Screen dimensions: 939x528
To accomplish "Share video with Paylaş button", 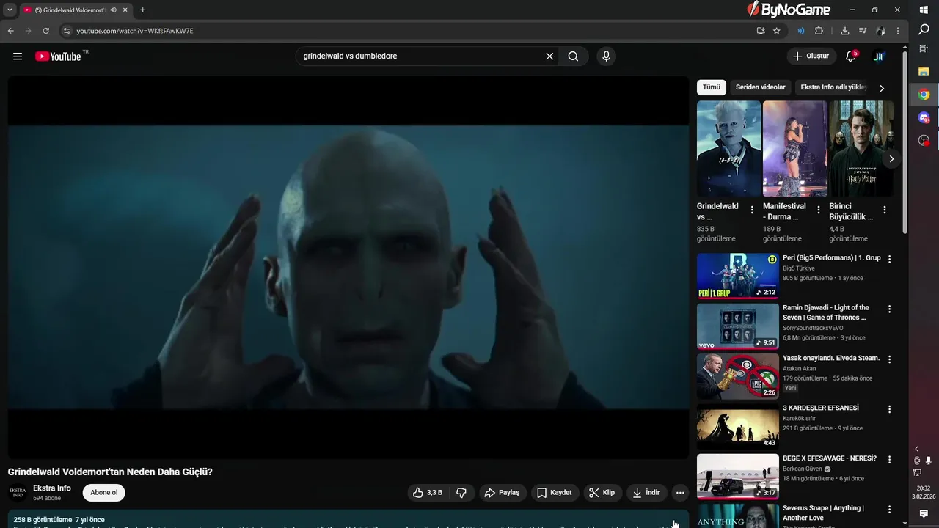I will pos(502,493).
